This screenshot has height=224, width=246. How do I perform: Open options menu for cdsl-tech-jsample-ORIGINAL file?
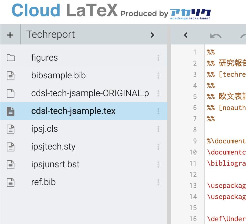(158, 93)
